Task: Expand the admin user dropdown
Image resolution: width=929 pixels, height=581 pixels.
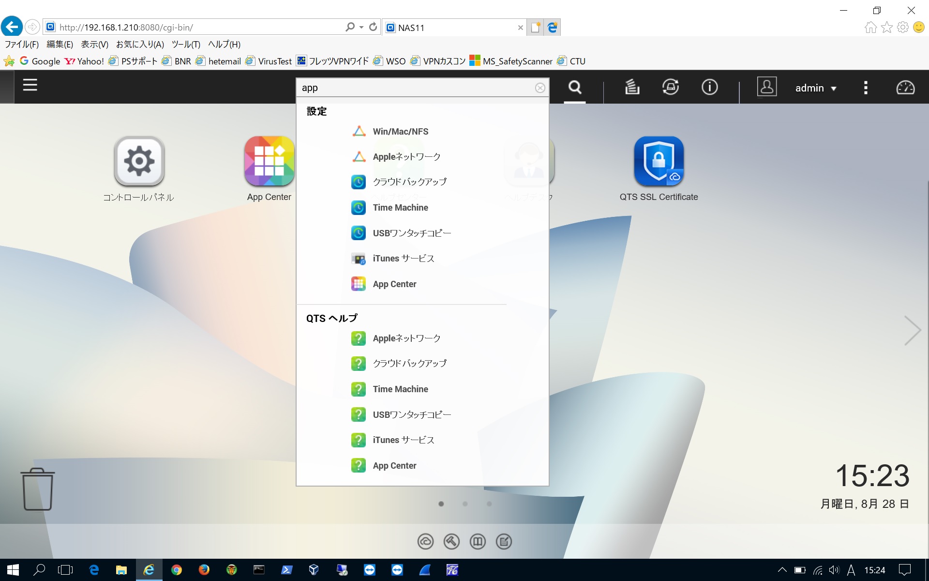Action: (816, 88)
